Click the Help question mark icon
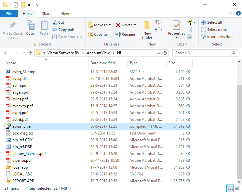Image resolution: width=242 pixels, height=192 pixels. 238,14
